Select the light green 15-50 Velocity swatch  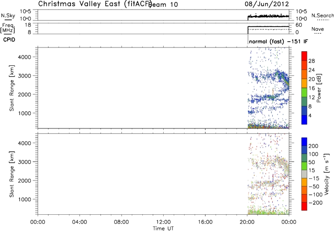click(x=304, y=166)
